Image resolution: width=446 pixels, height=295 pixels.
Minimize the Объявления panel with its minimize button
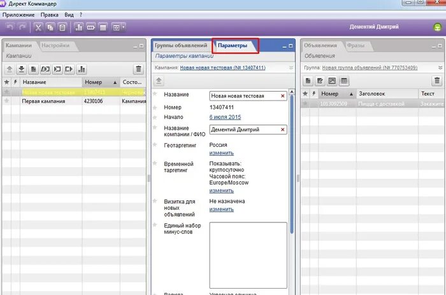pos(434,46)
